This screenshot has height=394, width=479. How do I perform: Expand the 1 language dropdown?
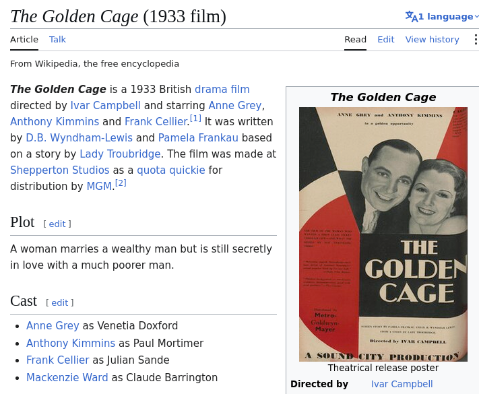(442, 16)
